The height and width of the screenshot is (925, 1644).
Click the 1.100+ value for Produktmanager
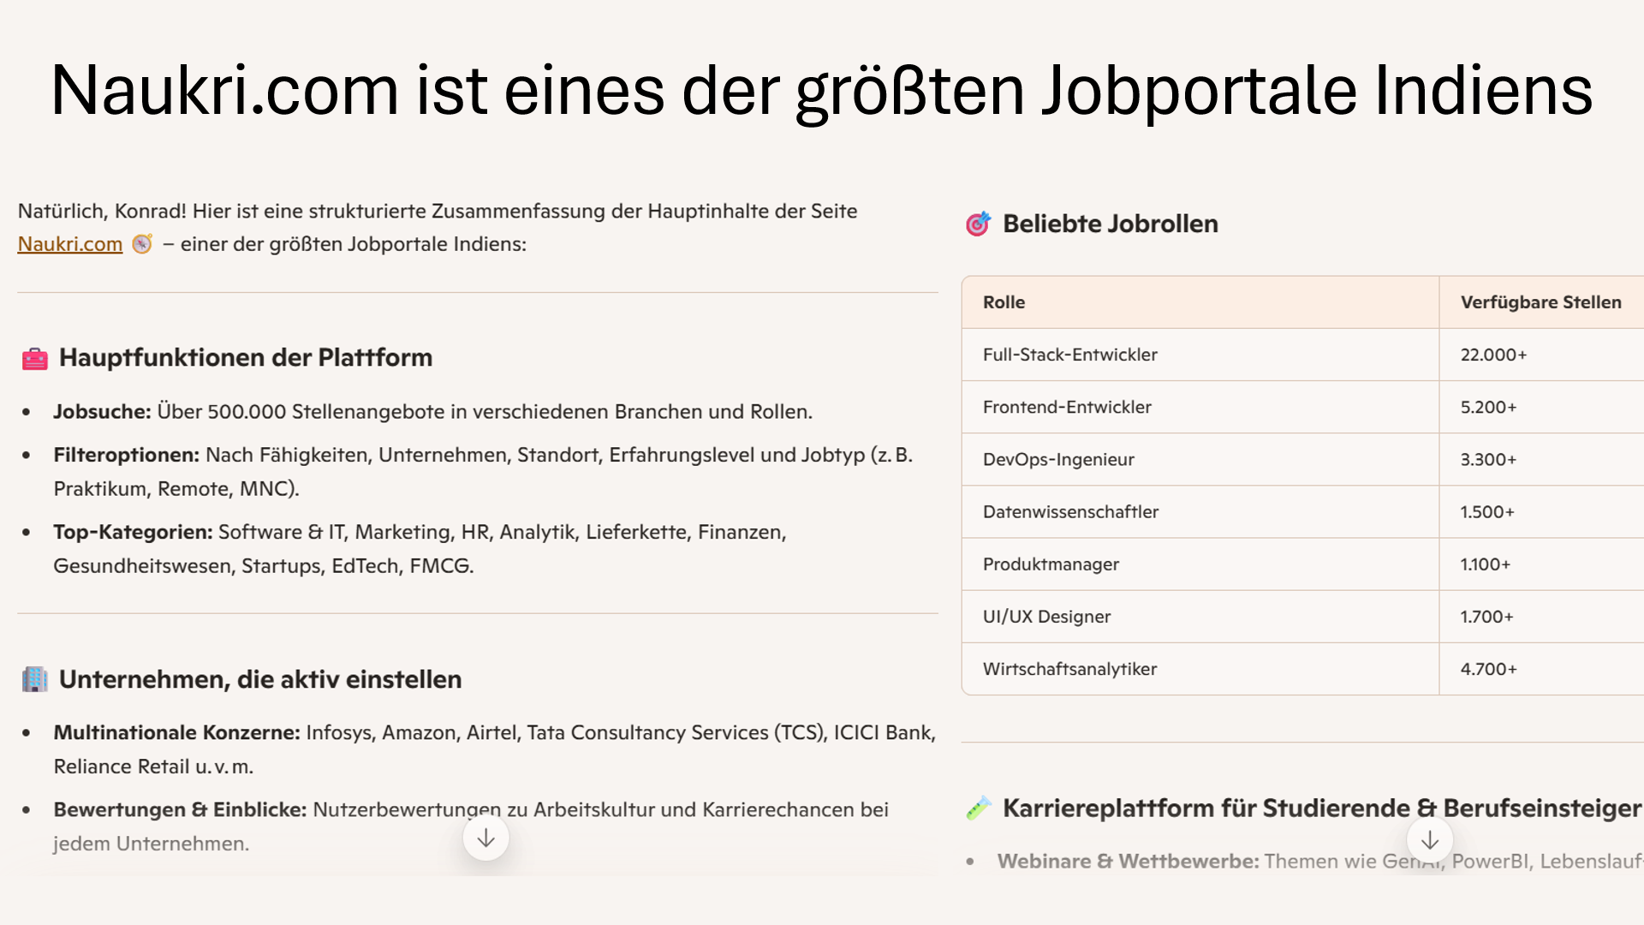coord(1486,564)
